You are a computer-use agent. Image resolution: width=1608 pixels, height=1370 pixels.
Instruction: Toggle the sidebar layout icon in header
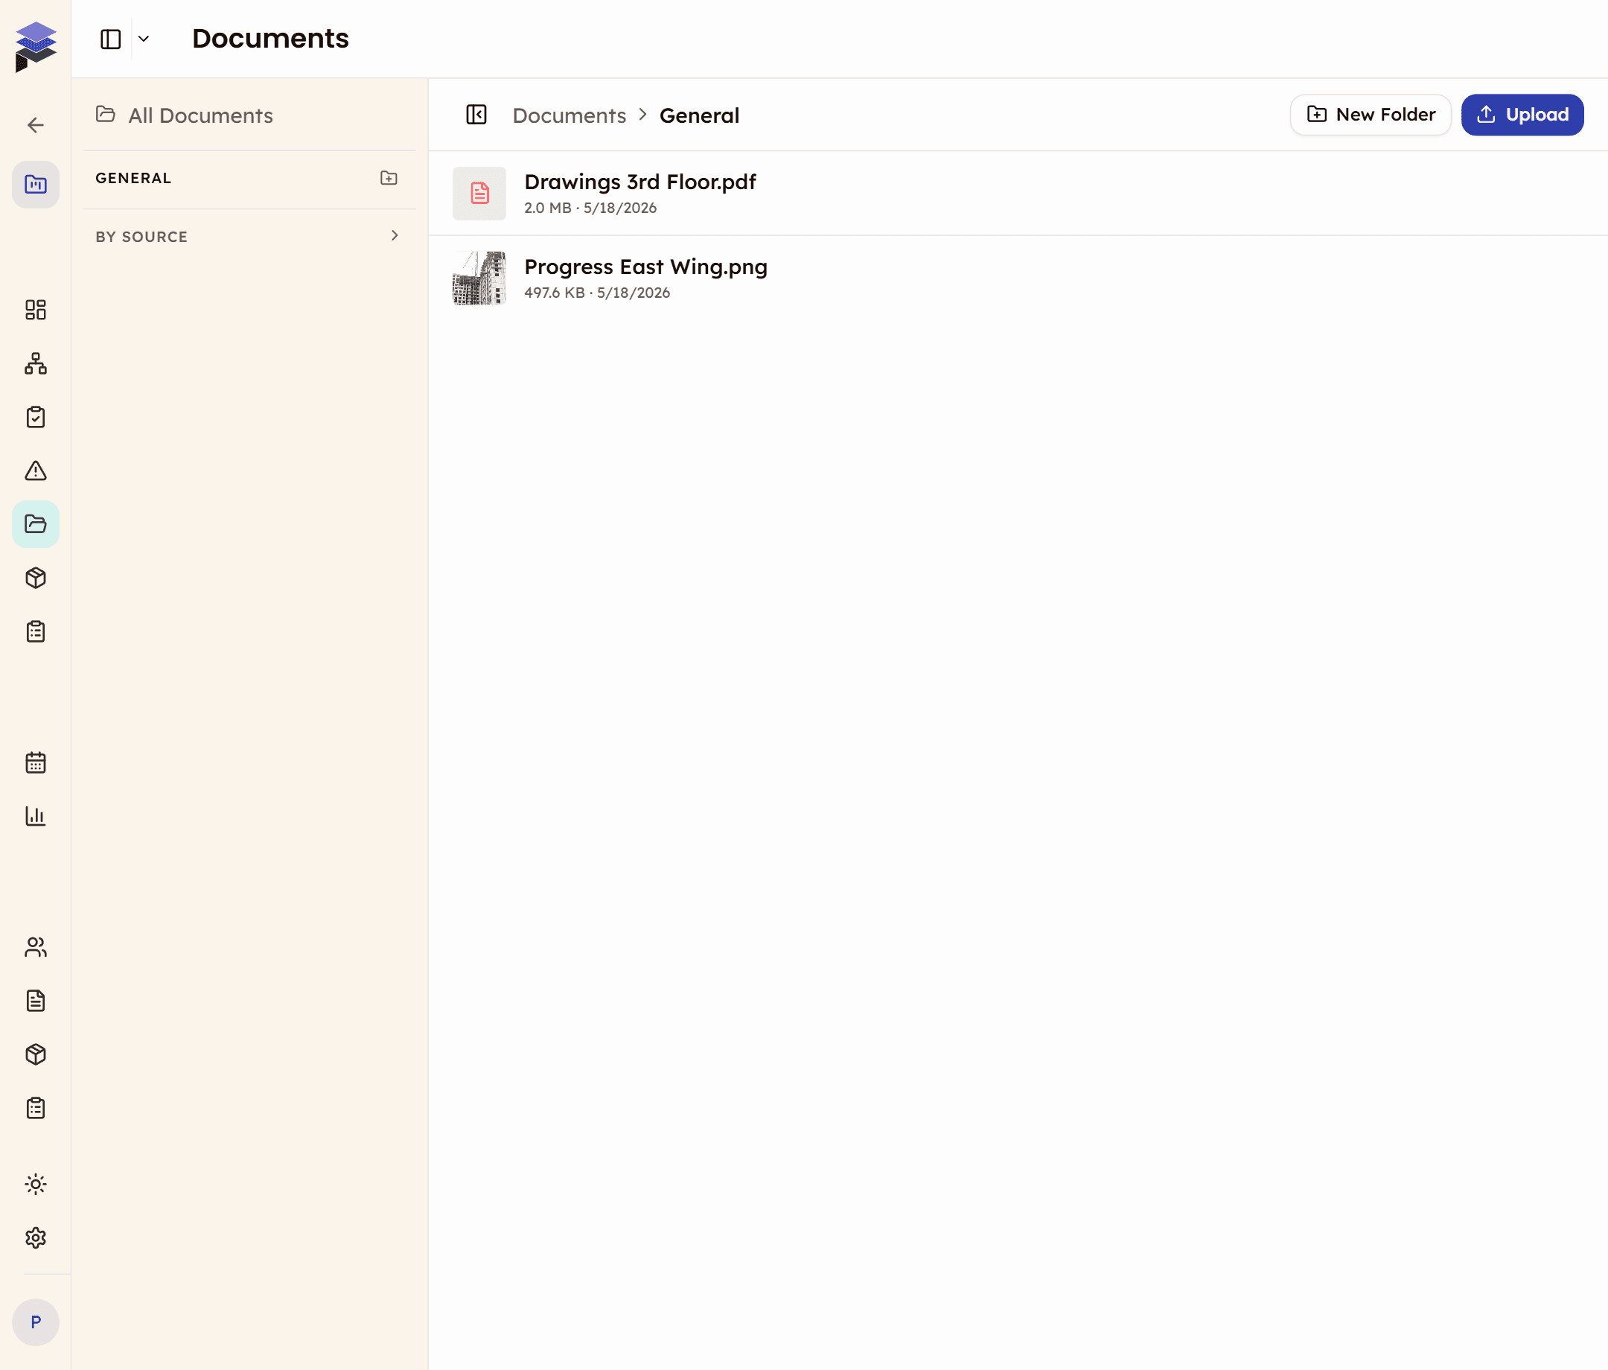click(111, 39)
